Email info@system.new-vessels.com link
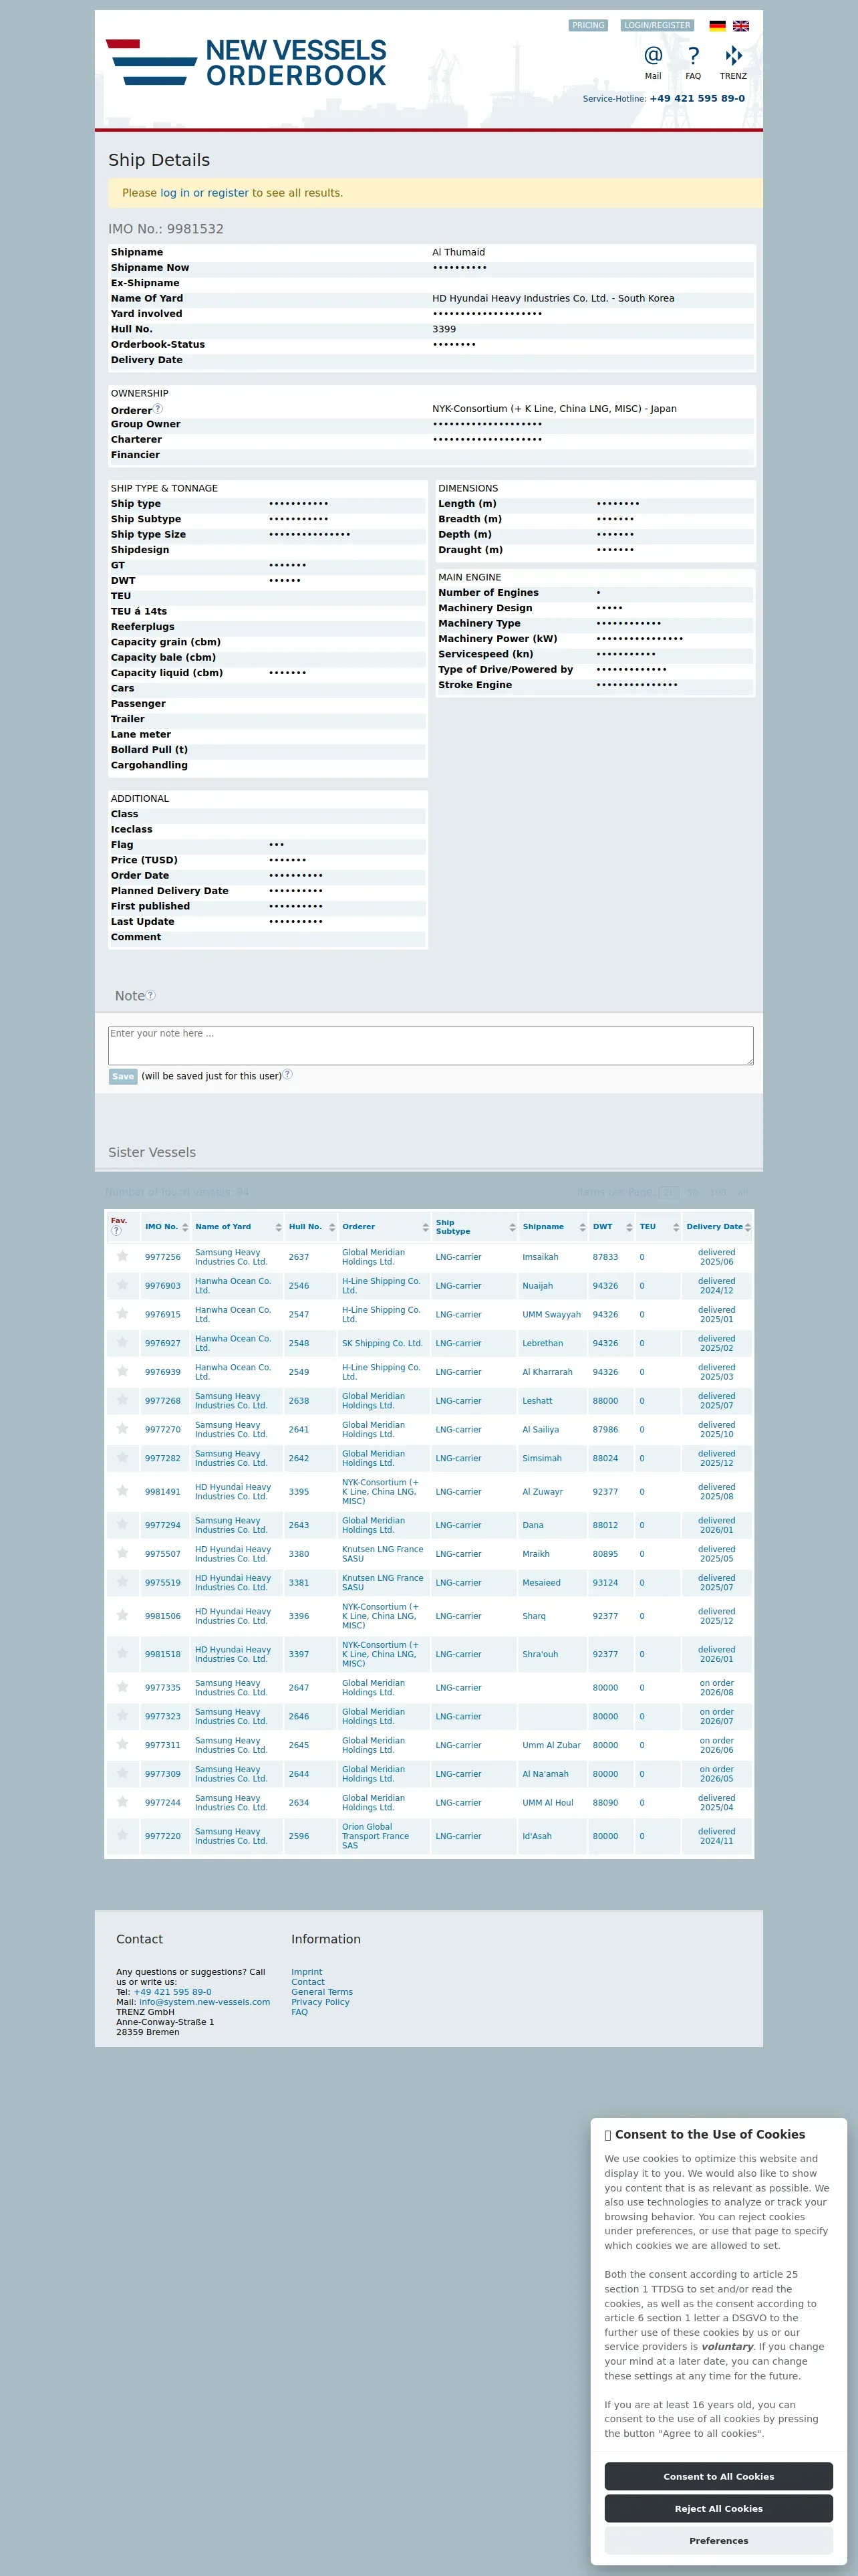858x2576 pixels. [204, 2002]
